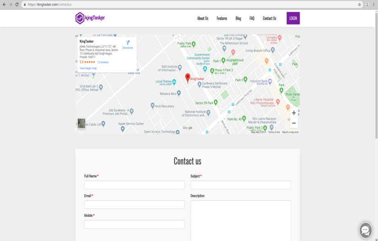Focus the Email field
Viewport: 378px width, 241px height.
point(134,205)
